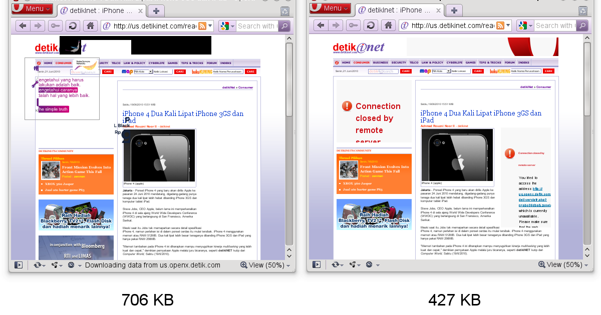The image size is (601, 315).
Task: Expand address history dropdown in right window
Action: point(508,25)
